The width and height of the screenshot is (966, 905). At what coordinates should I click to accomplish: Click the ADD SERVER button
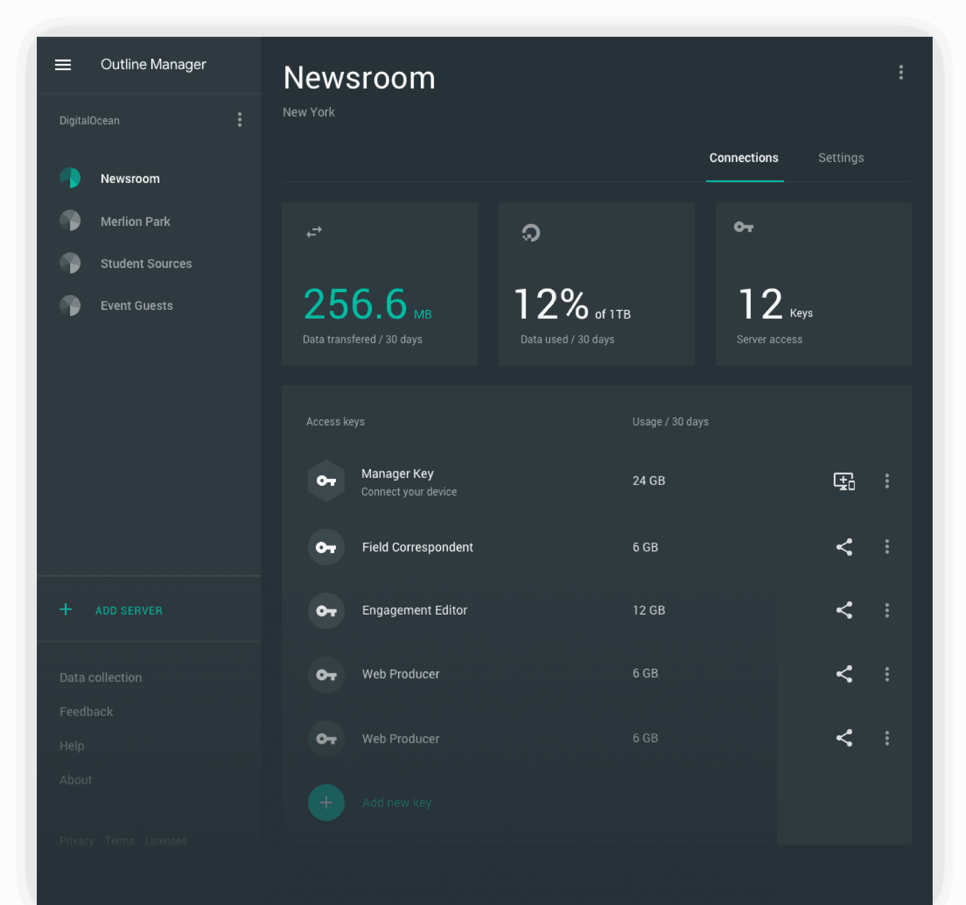129,611
